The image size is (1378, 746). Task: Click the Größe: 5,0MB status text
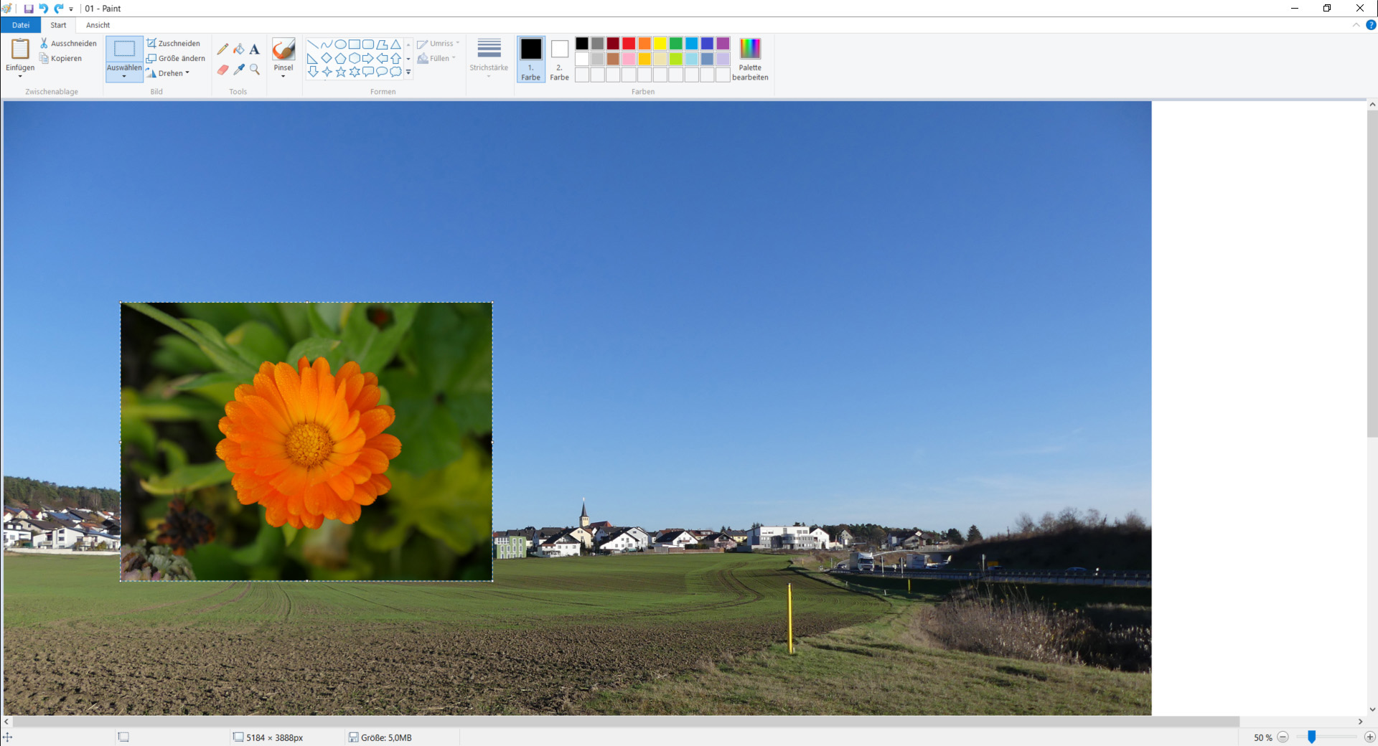(386, 737)
